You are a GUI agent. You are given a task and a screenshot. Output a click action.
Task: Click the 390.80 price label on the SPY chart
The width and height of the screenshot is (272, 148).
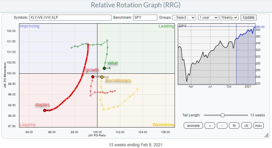tap(260, 27)
